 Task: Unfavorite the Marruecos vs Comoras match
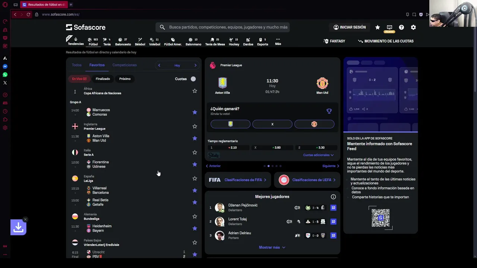[x=195, y=112]
